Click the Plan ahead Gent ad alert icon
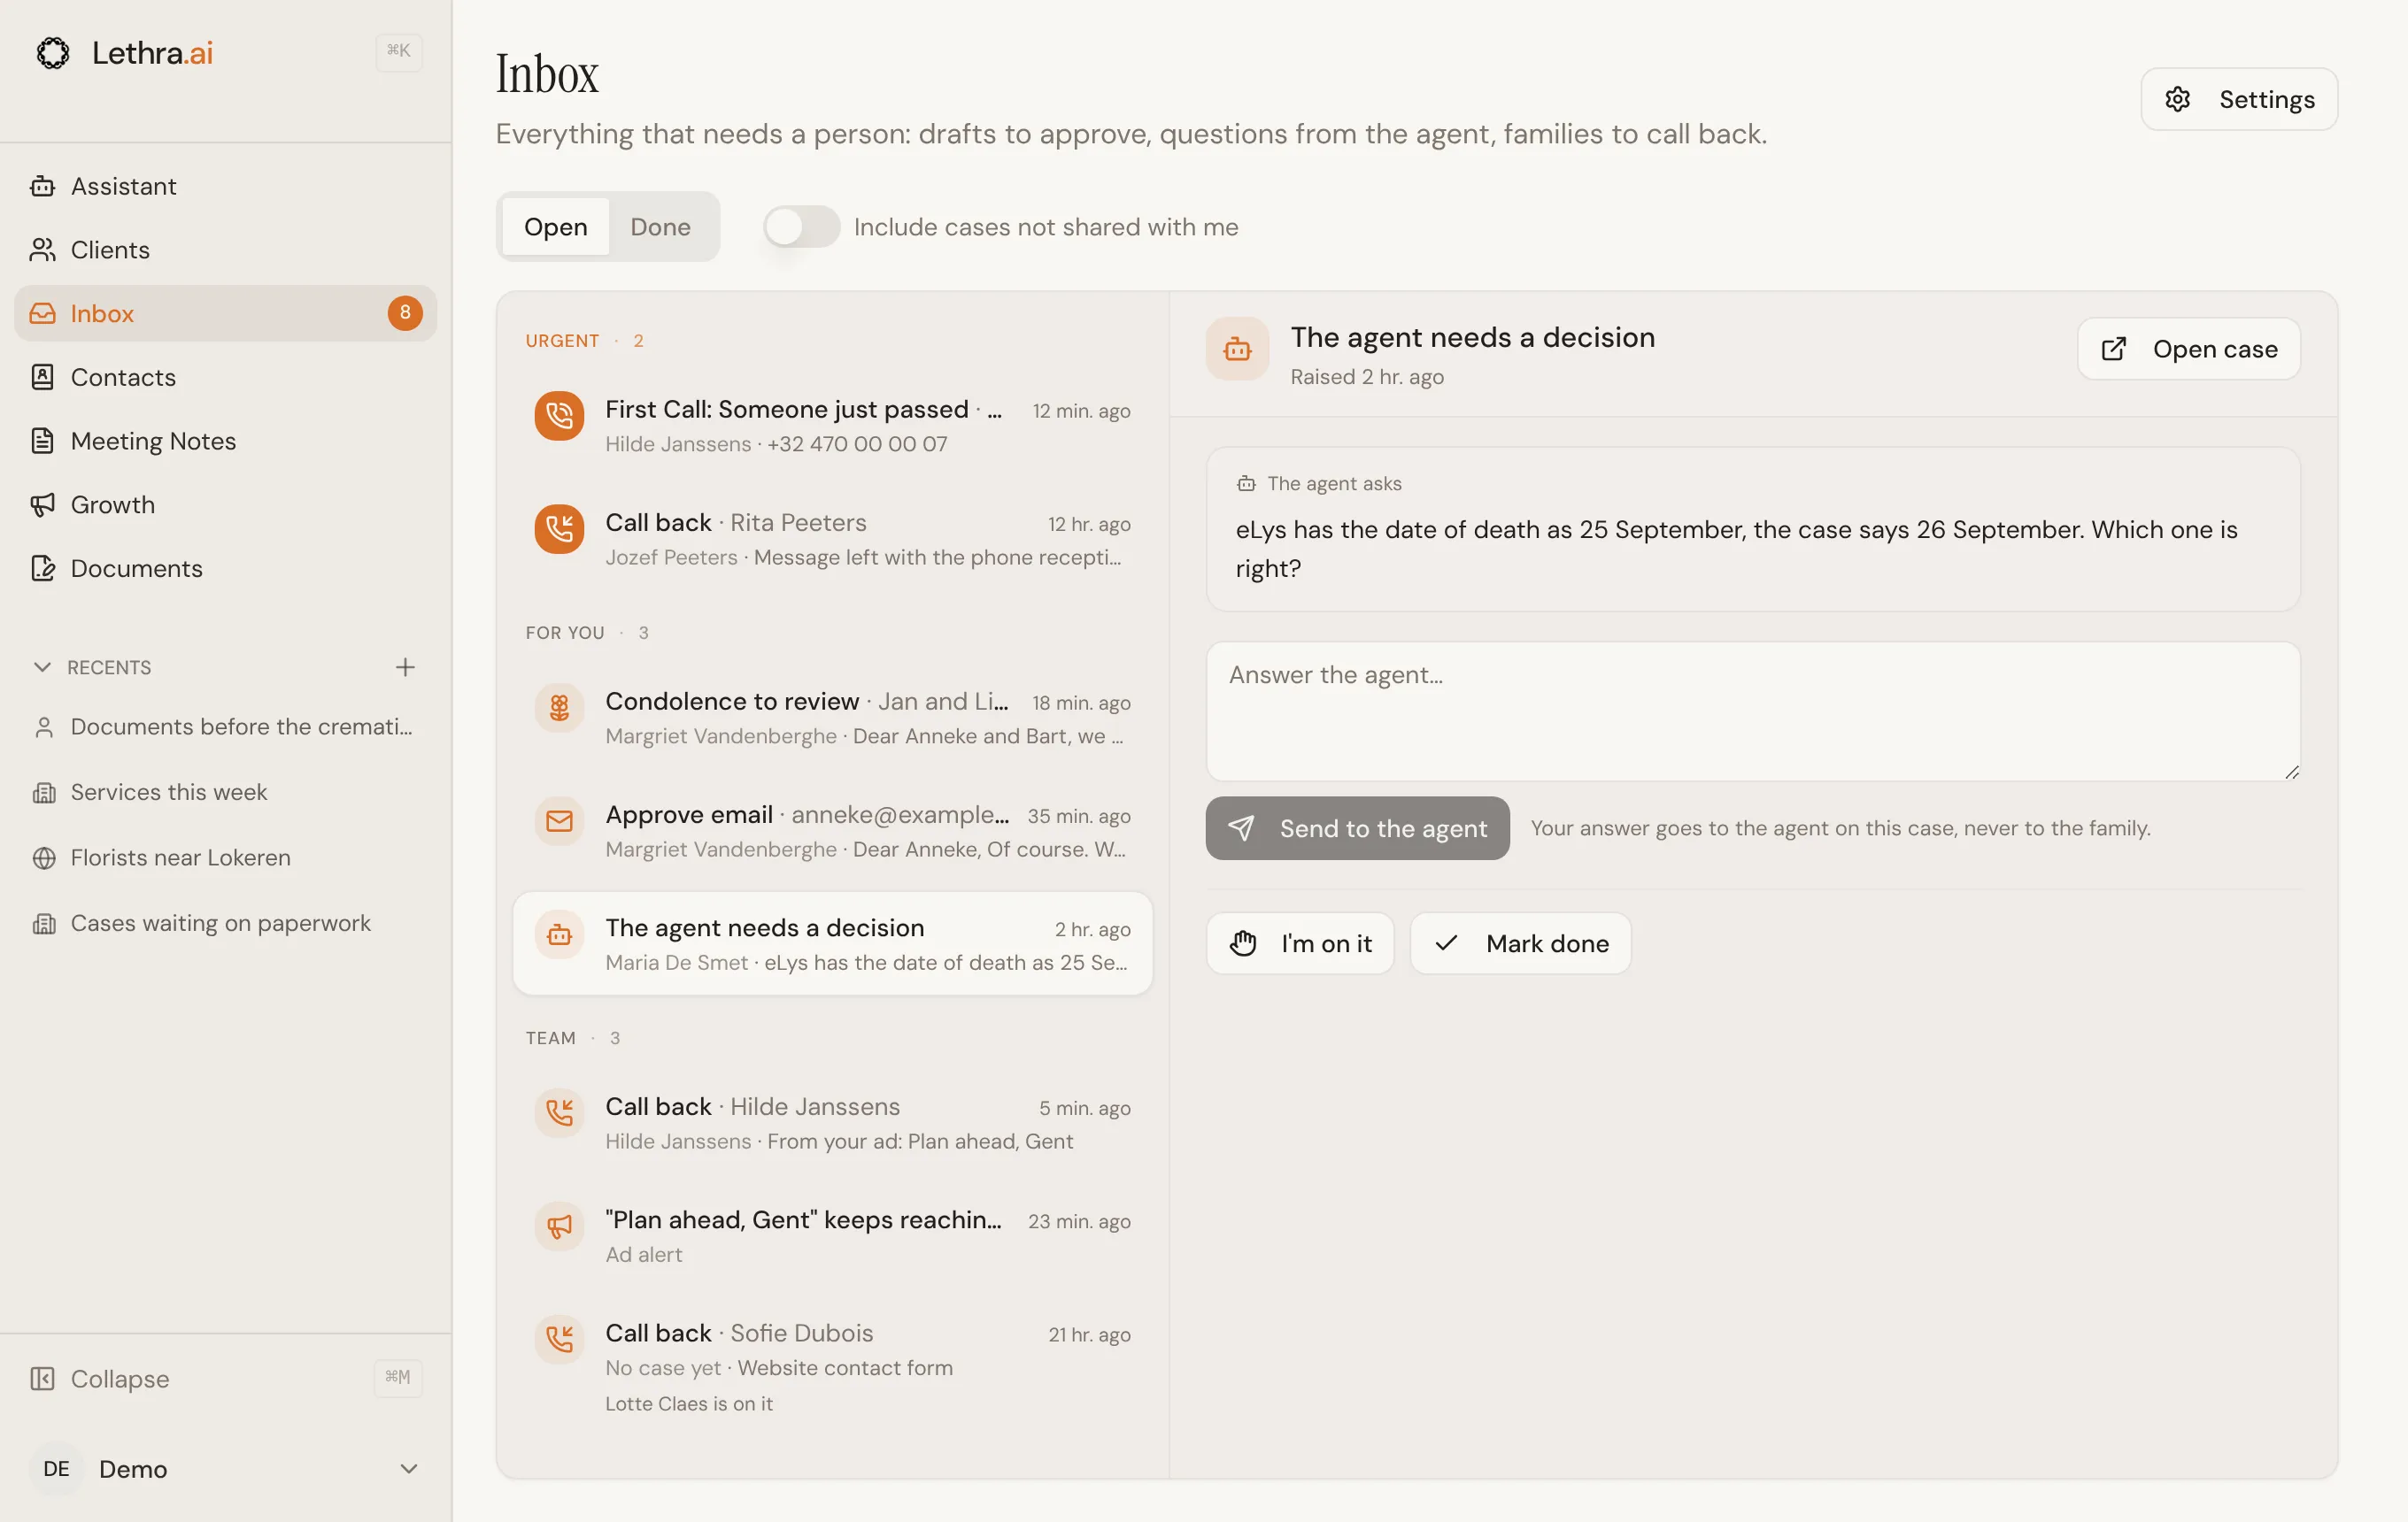This screenshot has width=2408, height=1522. pos(559,1226)
